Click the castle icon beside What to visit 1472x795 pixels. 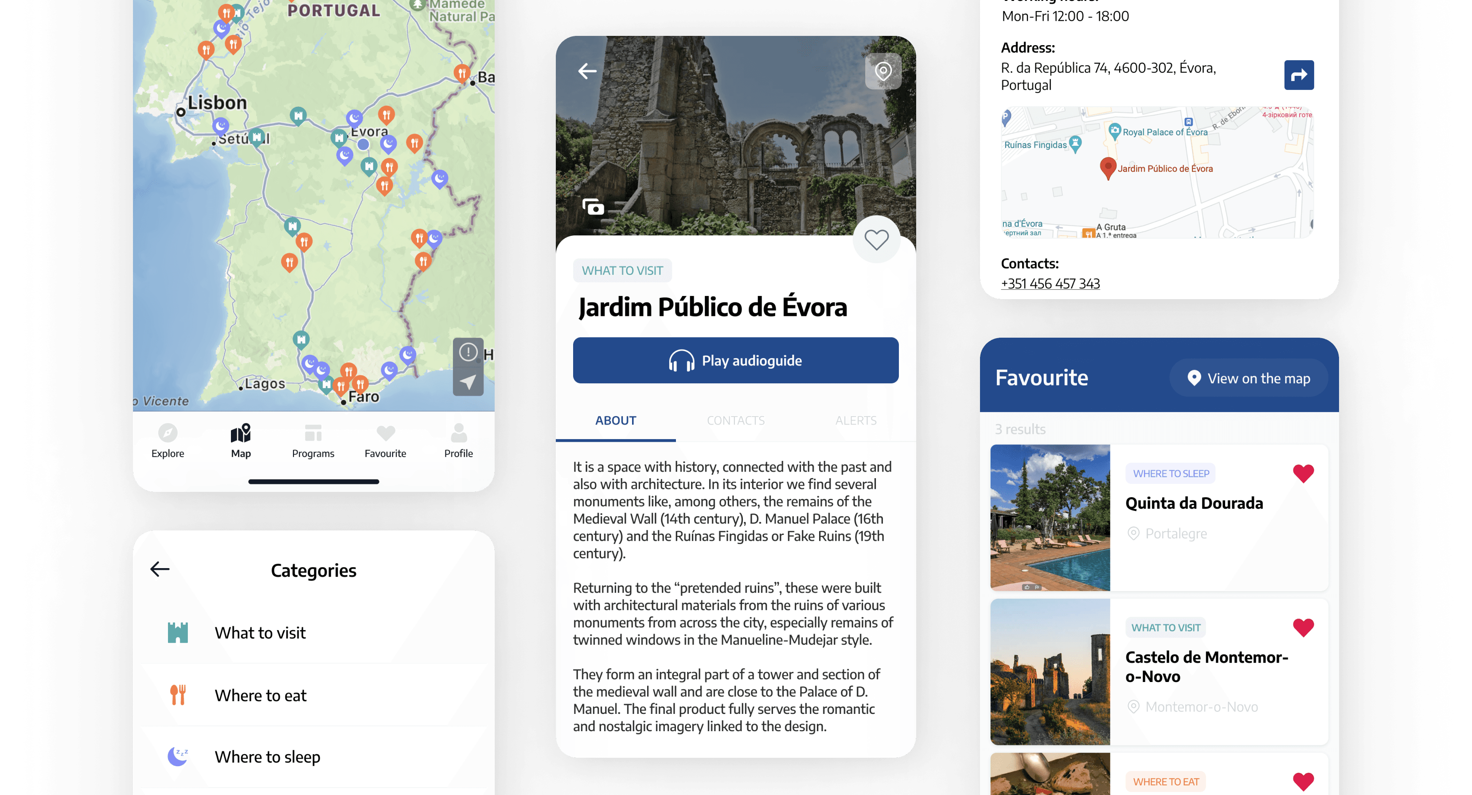[x=178, y=632]
